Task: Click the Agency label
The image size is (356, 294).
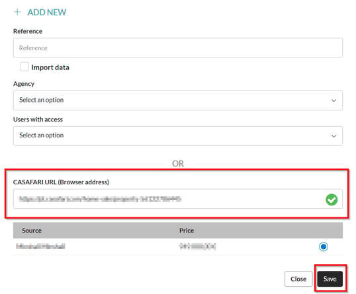Action: 24,84
